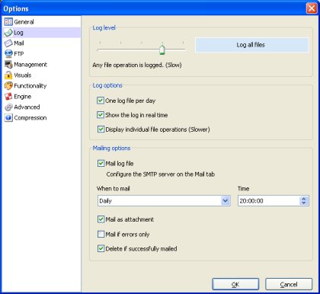Click the Cancel button
This screenshot has height=294, width=320.
click(x=289, y=284)
